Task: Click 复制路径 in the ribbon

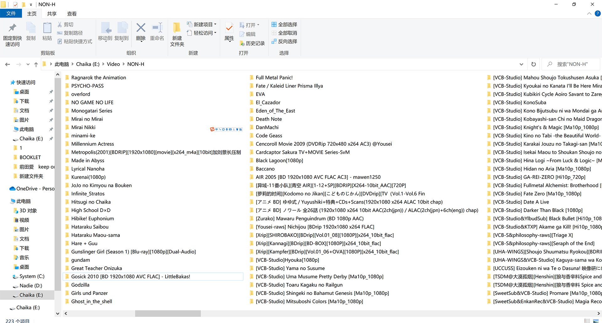Action: click(x=70, y=33)
